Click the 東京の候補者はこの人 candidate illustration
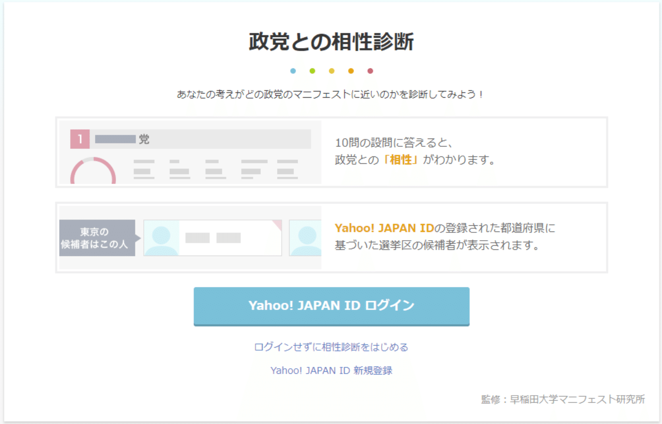Viewport: 662px width, 424px height. [x=190, y=238]
